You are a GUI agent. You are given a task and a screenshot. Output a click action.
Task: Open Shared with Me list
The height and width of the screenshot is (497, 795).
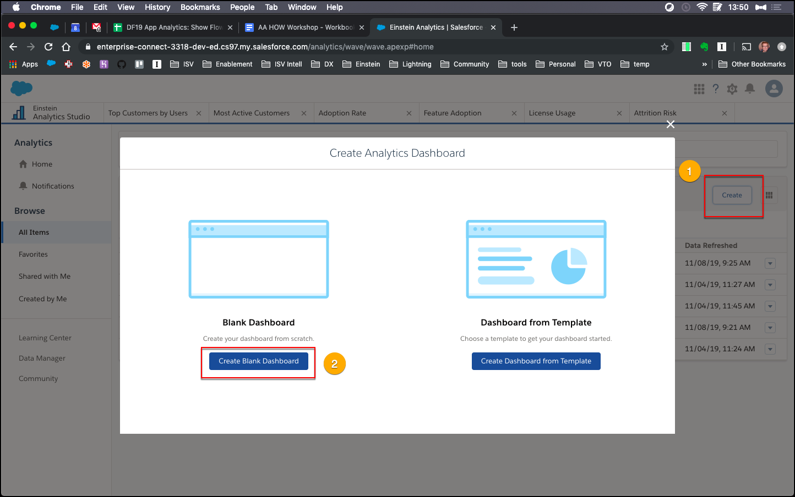pos(45,277)
